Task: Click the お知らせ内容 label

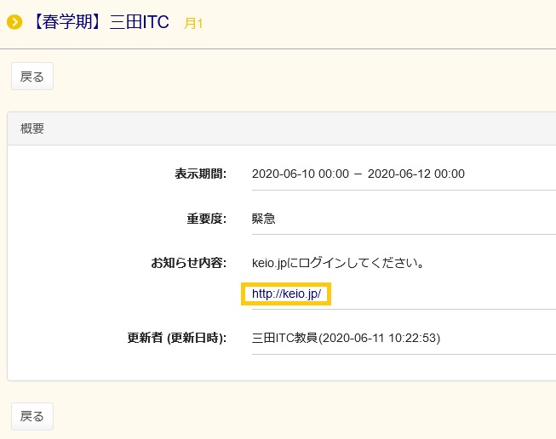Action: pyautogui.click(x=188, y=263)
